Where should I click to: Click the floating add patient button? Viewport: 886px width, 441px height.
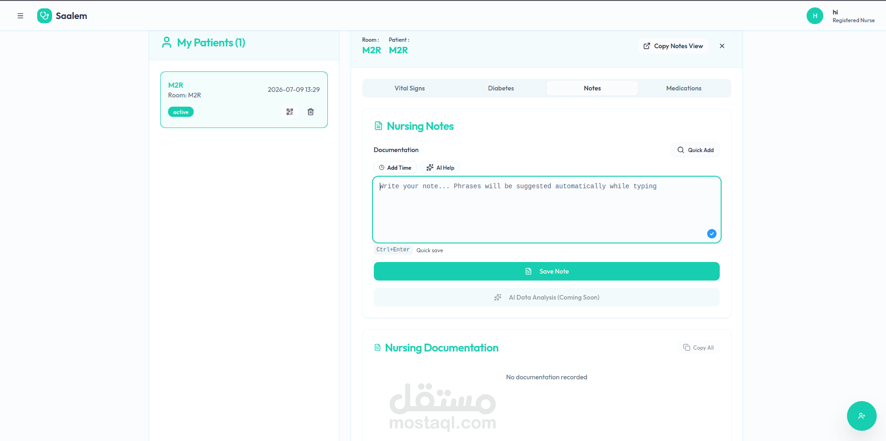coord(861,416)
